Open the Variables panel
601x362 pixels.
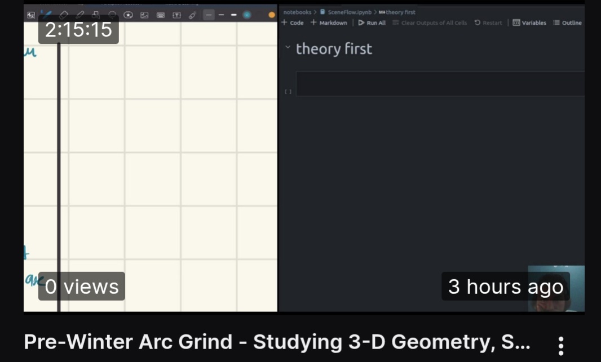coord(529,23)
